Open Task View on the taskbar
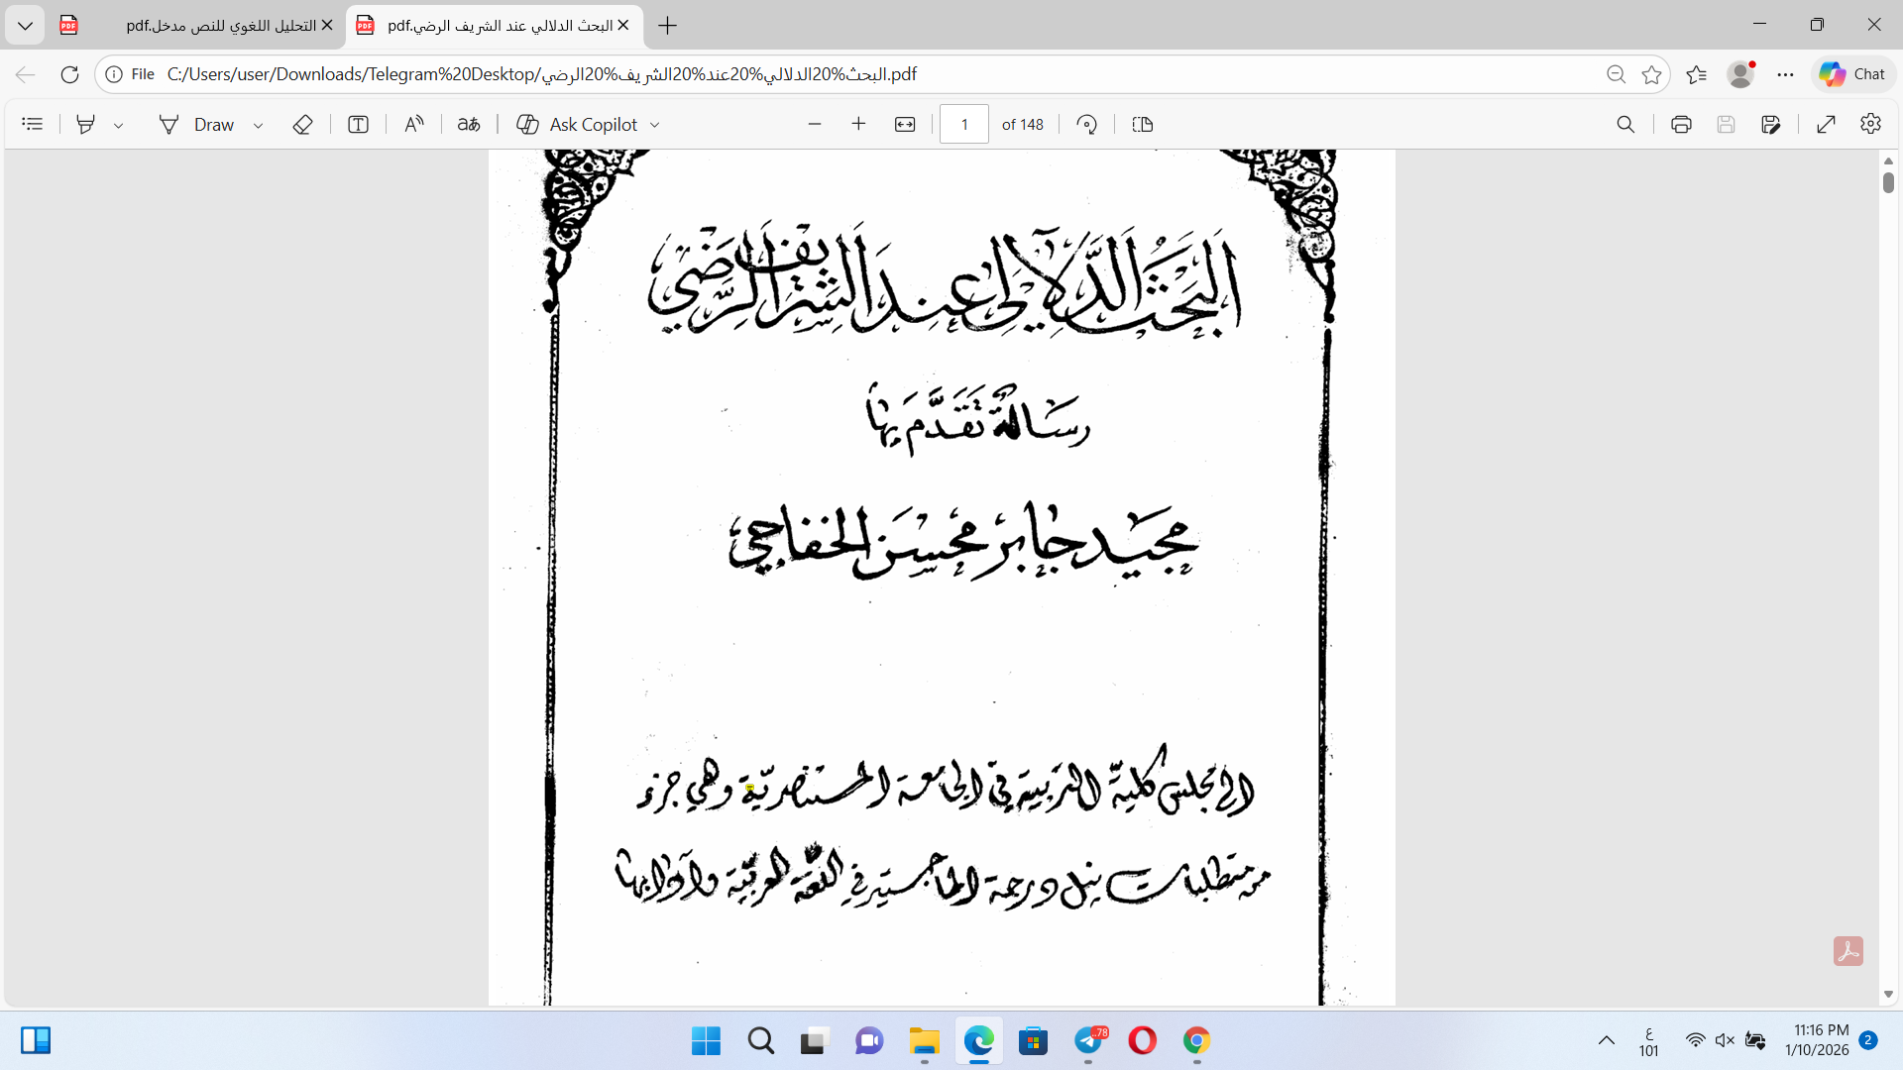The height and width of the screenshot is (1070, 1903). (x=814, y=1040)
